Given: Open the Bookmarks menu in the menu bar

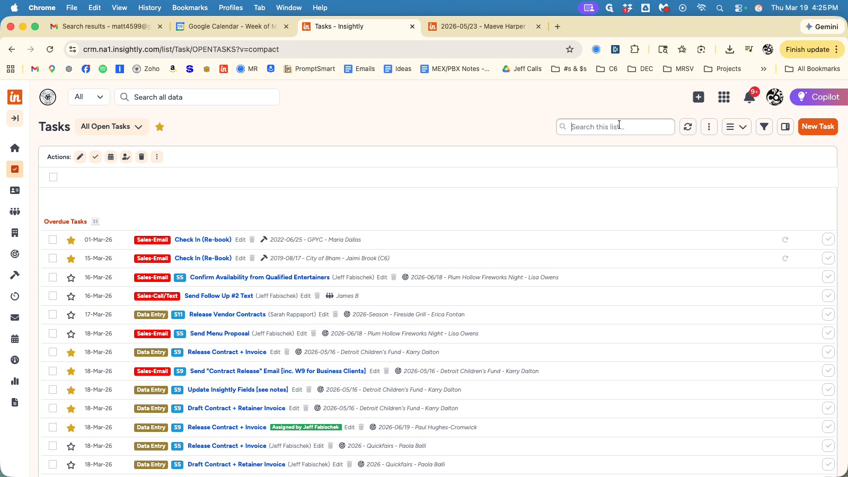Looking at the screenshot, I should coord(190,7).
